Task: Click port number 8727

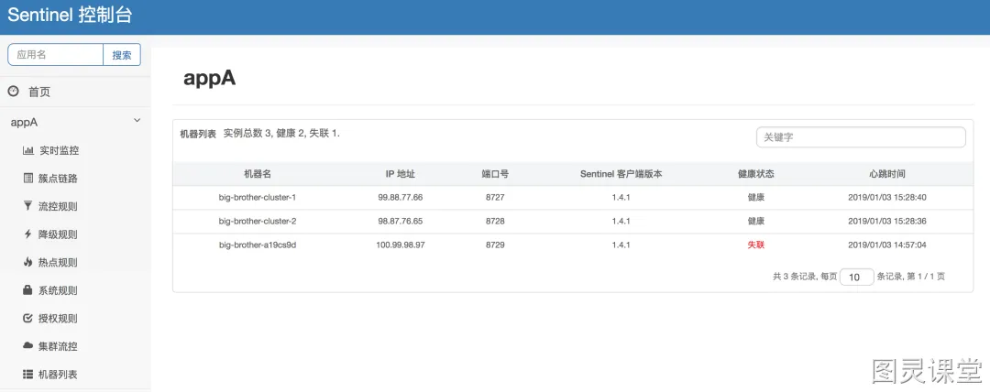Action: [x=495, y=197]
